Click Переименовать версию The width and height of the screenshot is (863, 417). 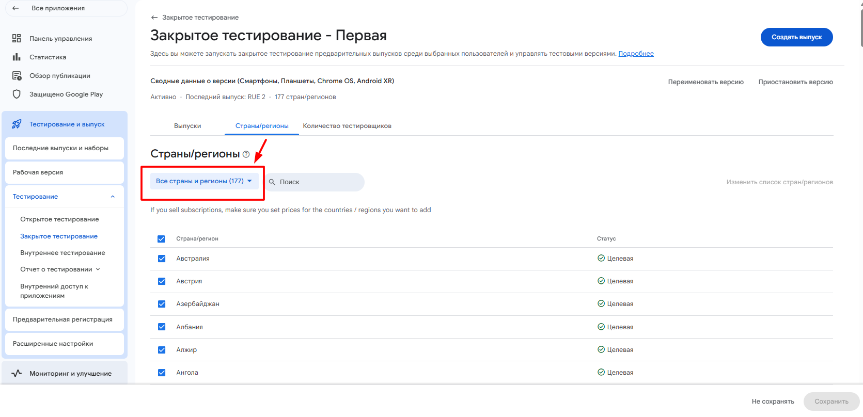point(705,82)
